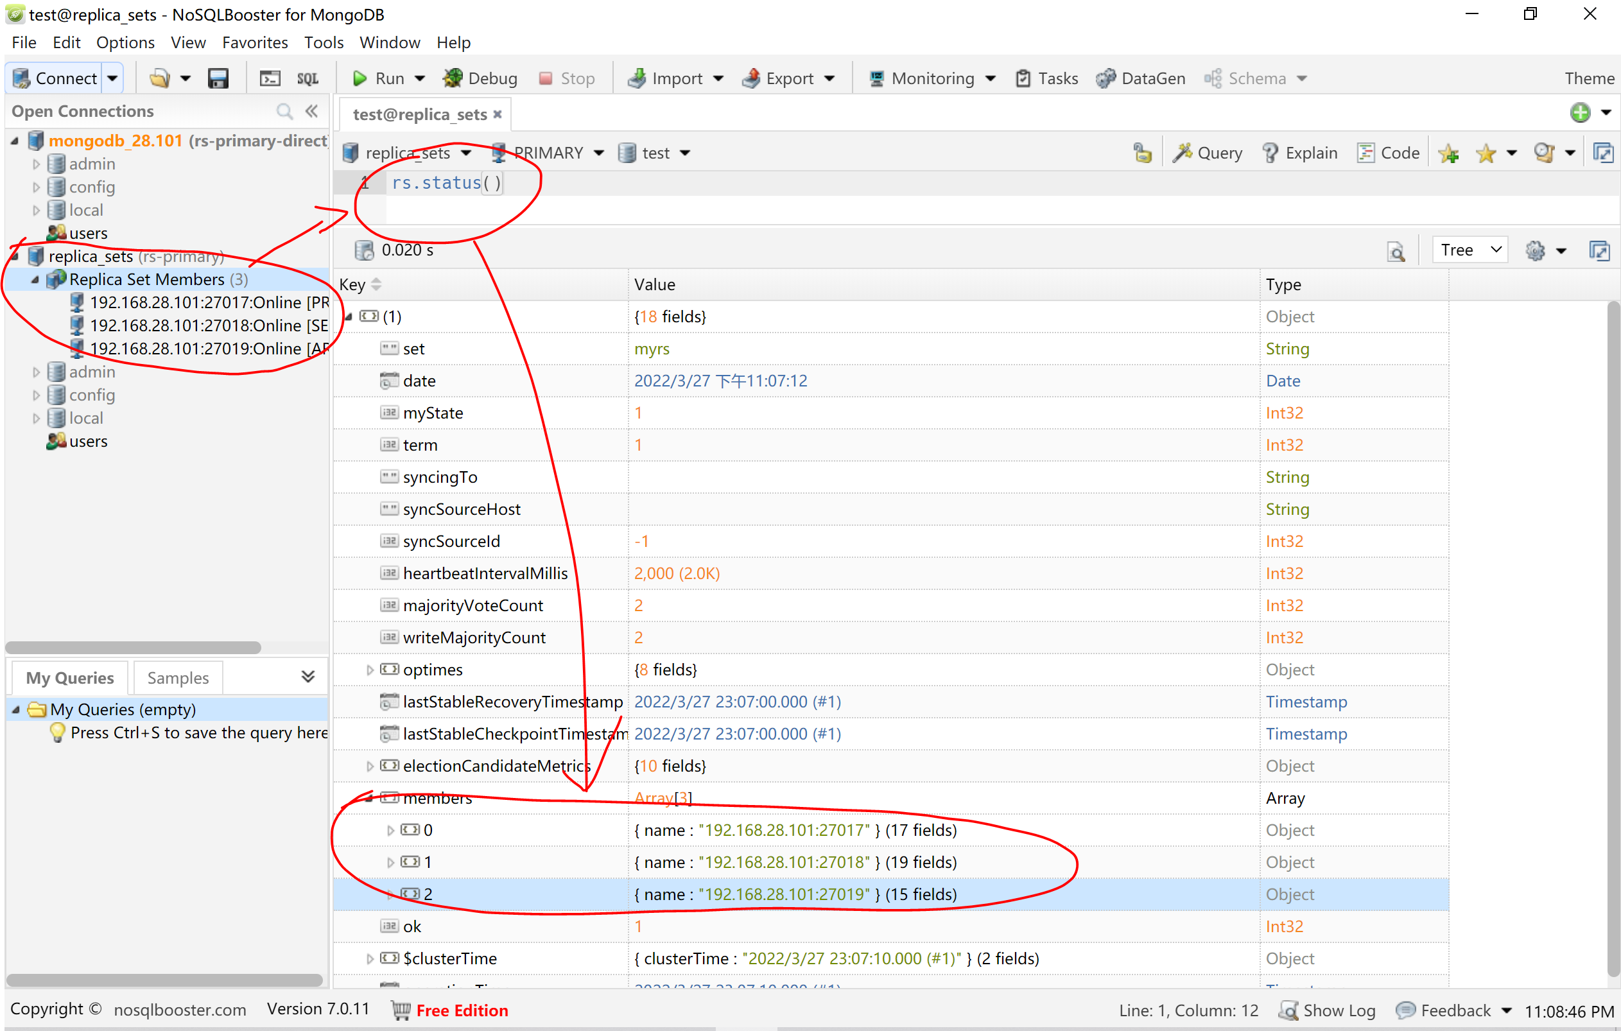Viewport: 1621px width, 1031px height.
Task: Expand member 0 object row
Action: (x=390, y=831)
